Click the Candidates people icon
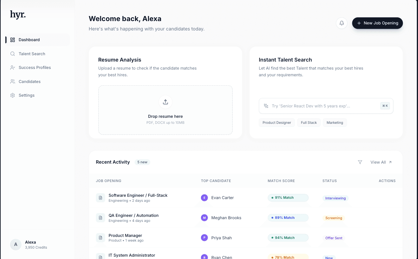This screenshot has height=259, width=418. [12, 81]
